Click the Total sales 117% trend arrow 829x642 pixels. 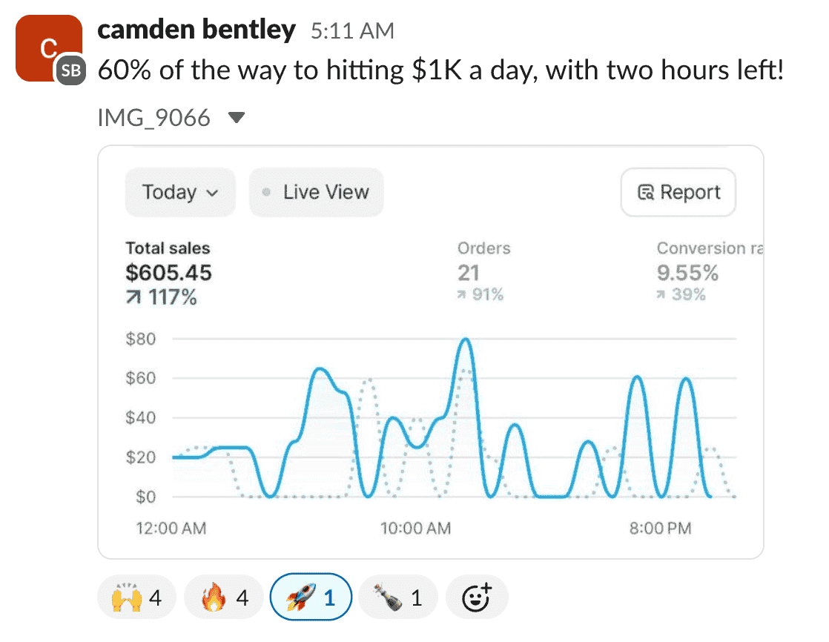(x=133, y=299)
